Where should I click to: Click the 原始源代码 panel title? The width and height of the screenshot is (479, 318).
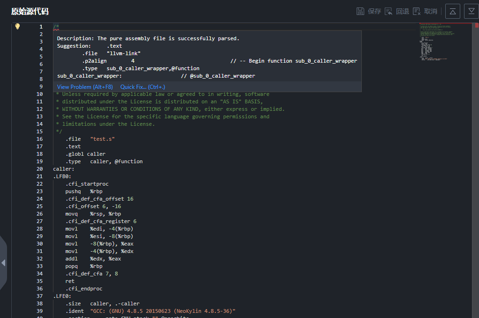tap(30, 11)
